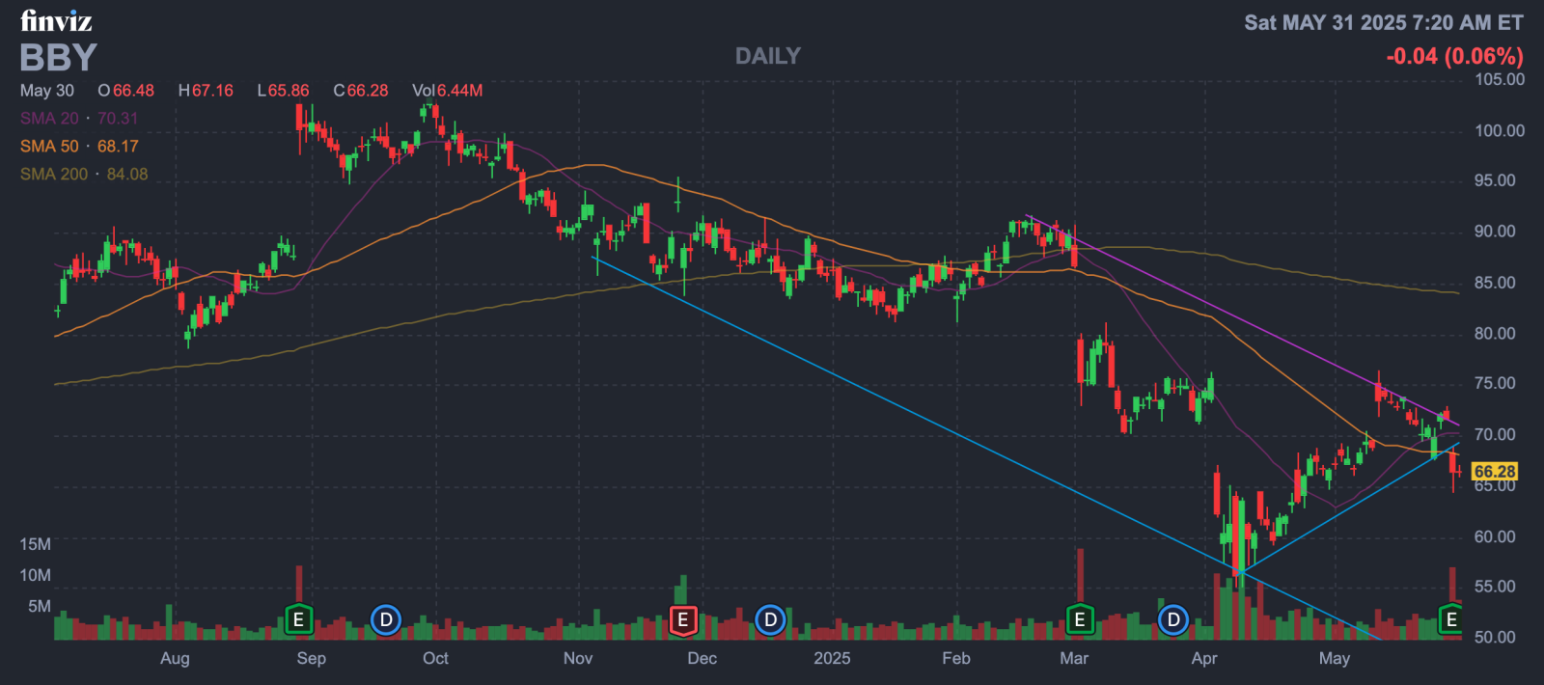
Task: Select the red earnings marker before December
Action: [x=682, y=619]
